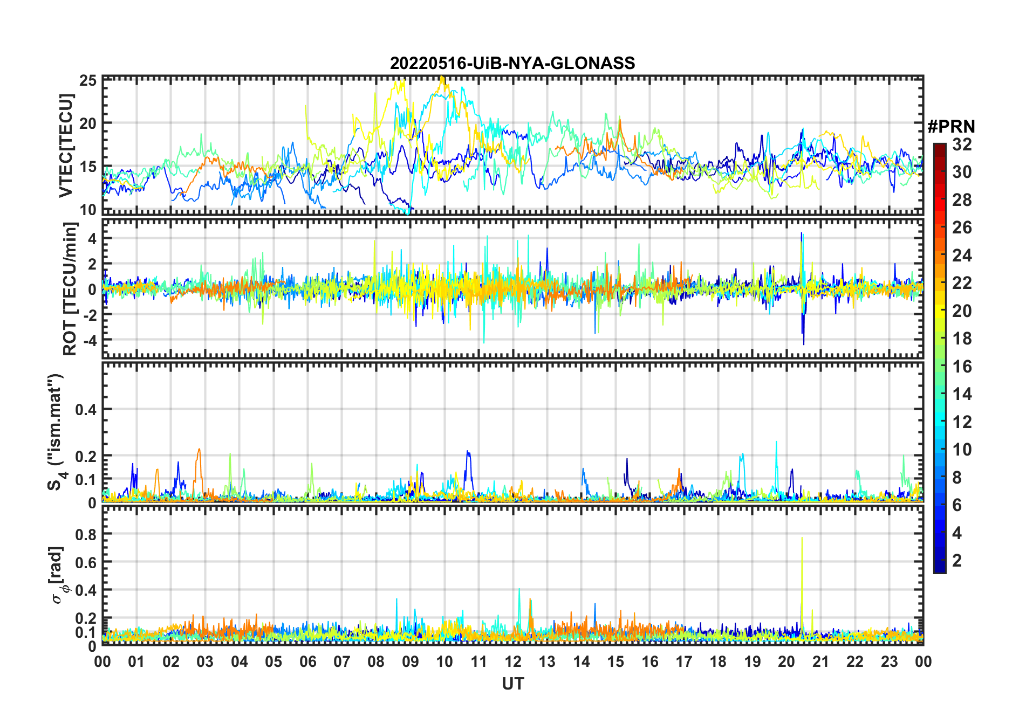The width and height of the screenshot is (1026, 717).
Task: Select colorbar tick label 26
Action: tap(962, 227)
